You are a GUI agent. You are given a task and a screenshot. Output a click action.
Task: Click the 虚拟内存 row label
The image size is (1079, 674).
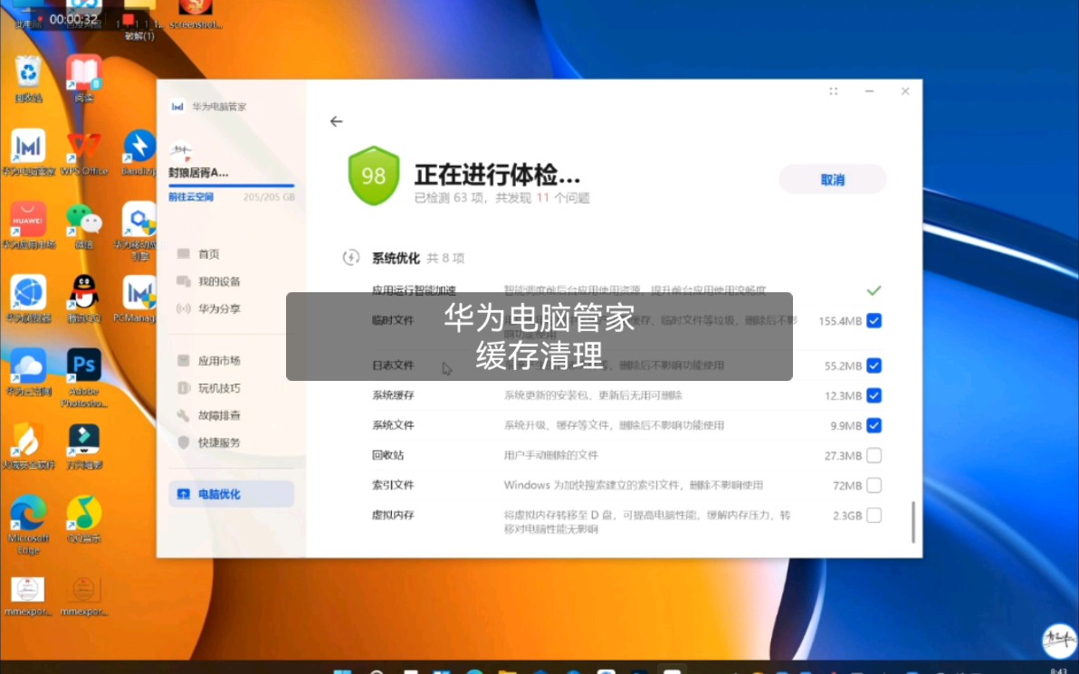point(393,515)
